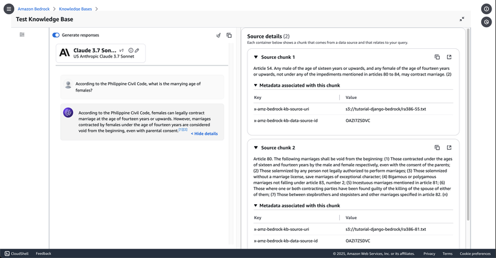Open citation footnote [2] in the response

[x=185, y=129]
